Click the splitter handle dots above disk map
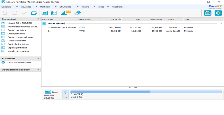 pyautogui.click(x=133, y=88)
